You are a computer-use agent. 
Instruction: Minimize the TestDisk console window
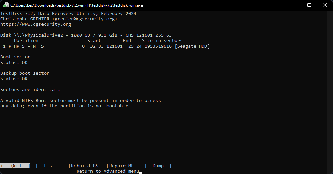pos(294,5)
